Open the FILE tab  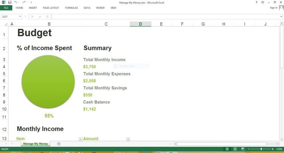point(6,8)
